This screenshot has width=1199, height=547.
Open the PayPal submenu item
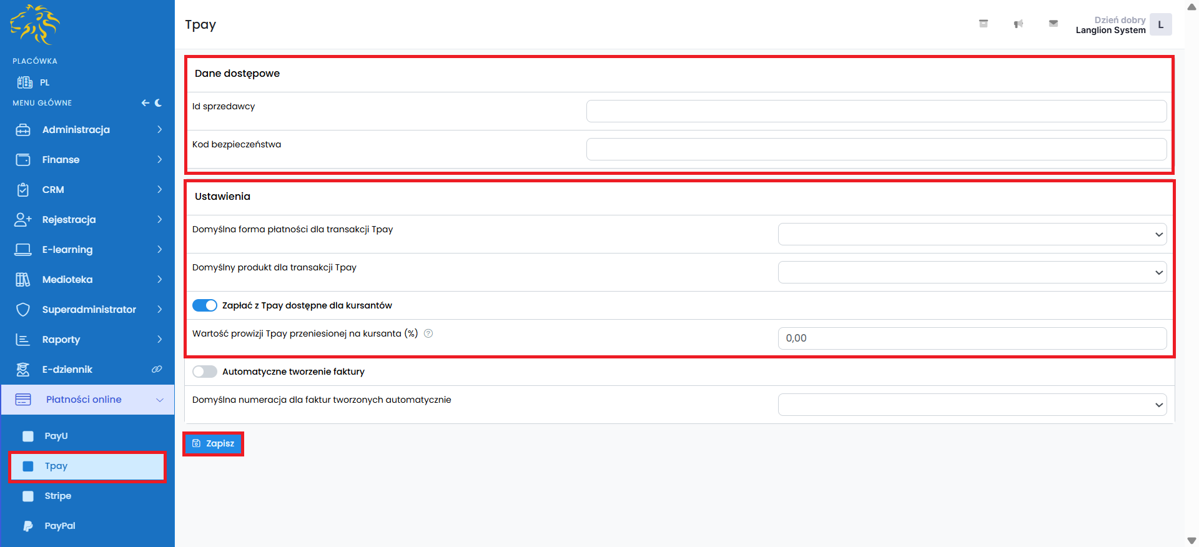(59, 526)
